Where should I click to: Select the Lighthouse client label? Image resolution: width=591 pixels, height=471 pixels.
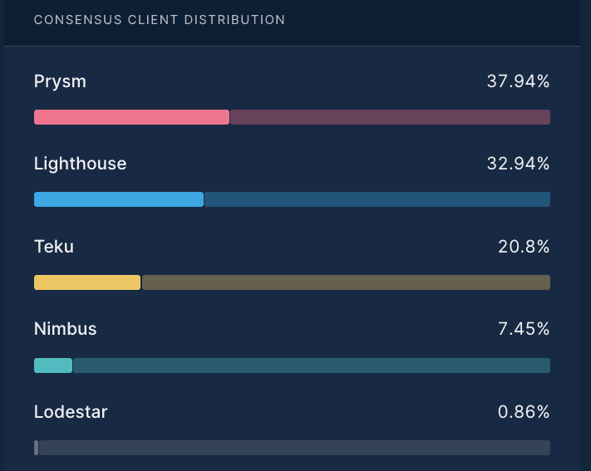click(80, 164)
